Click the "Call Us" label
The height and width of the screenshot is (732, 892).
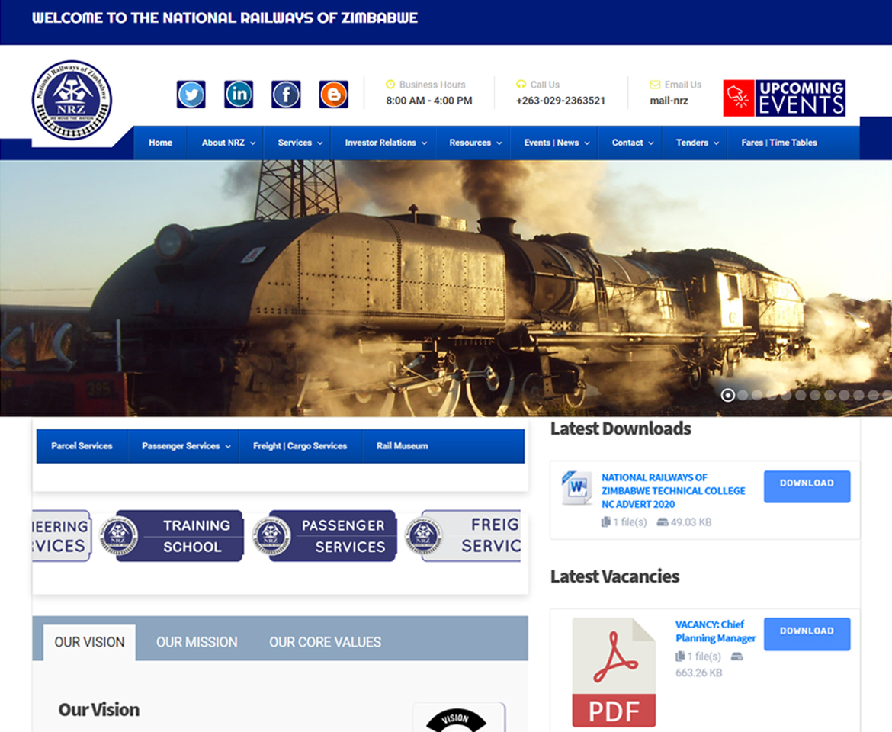pos(545,85)
